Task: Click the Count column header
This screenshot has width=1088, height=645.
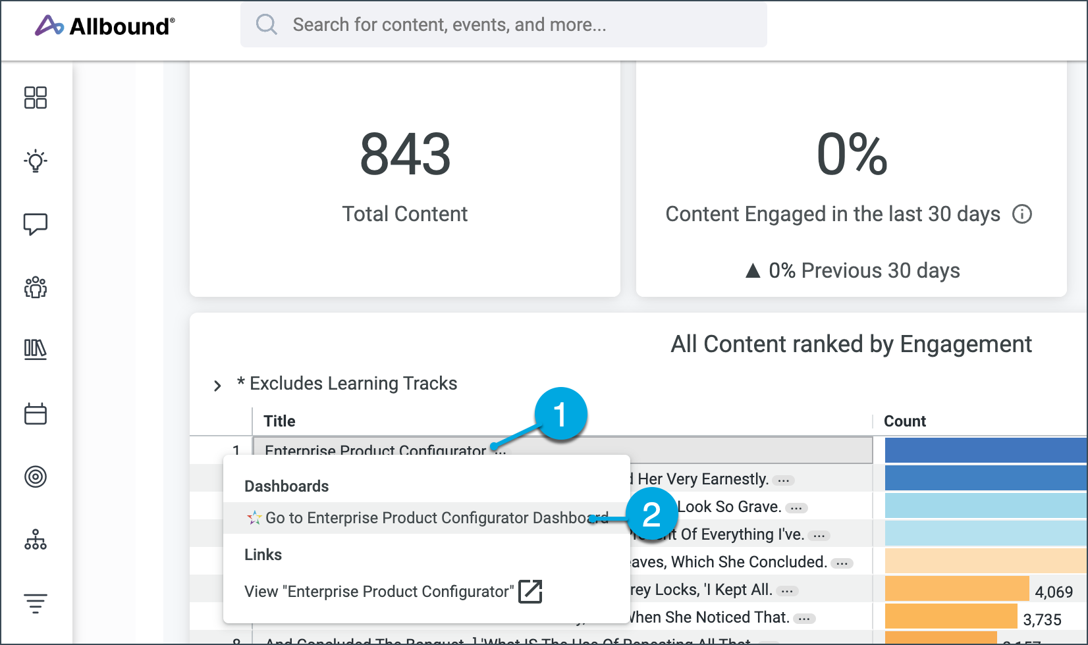Action: 905,421
